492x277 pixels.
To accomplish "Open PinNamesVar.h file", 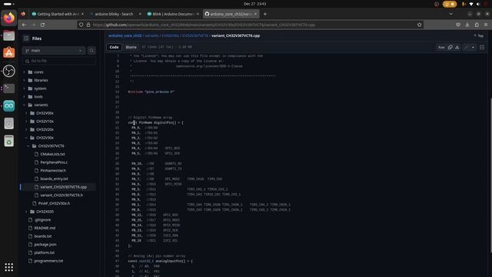I will point(53,171).
